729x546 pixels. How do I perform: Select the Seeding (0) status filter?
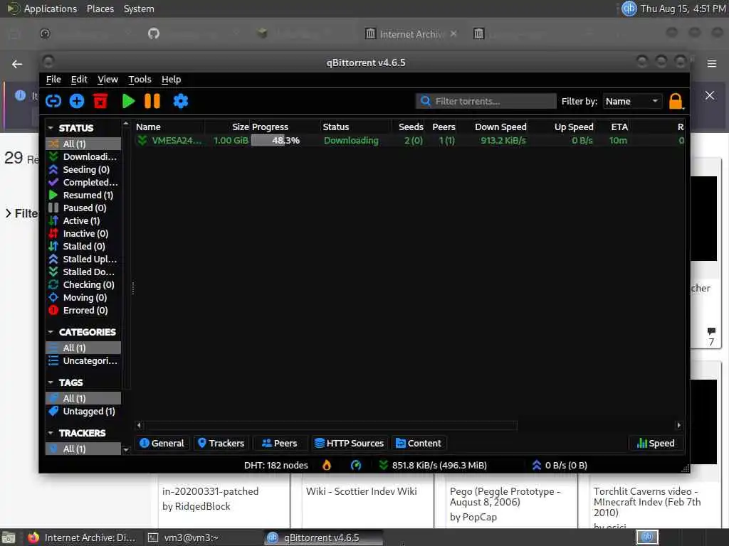pos(84,169)
